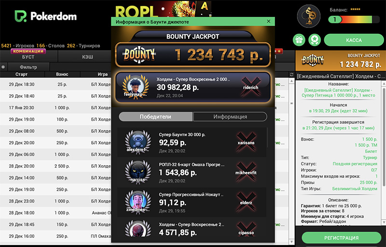386x247 pixels.
Task: Click narciss panther avatar
Action: [138, 172]
